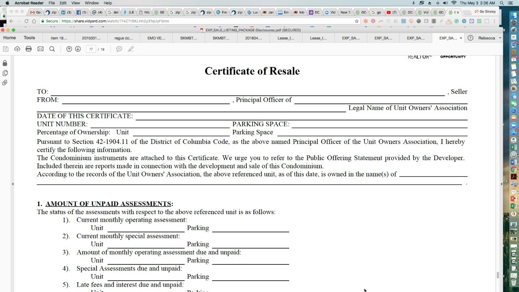The image size is (519, 292).
Task: Open the Window menu
Action: pyautogui.click(x=92, y=3)
